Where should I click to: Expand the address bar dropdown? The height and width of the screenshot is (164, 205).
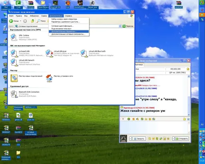tap(120, 26)
